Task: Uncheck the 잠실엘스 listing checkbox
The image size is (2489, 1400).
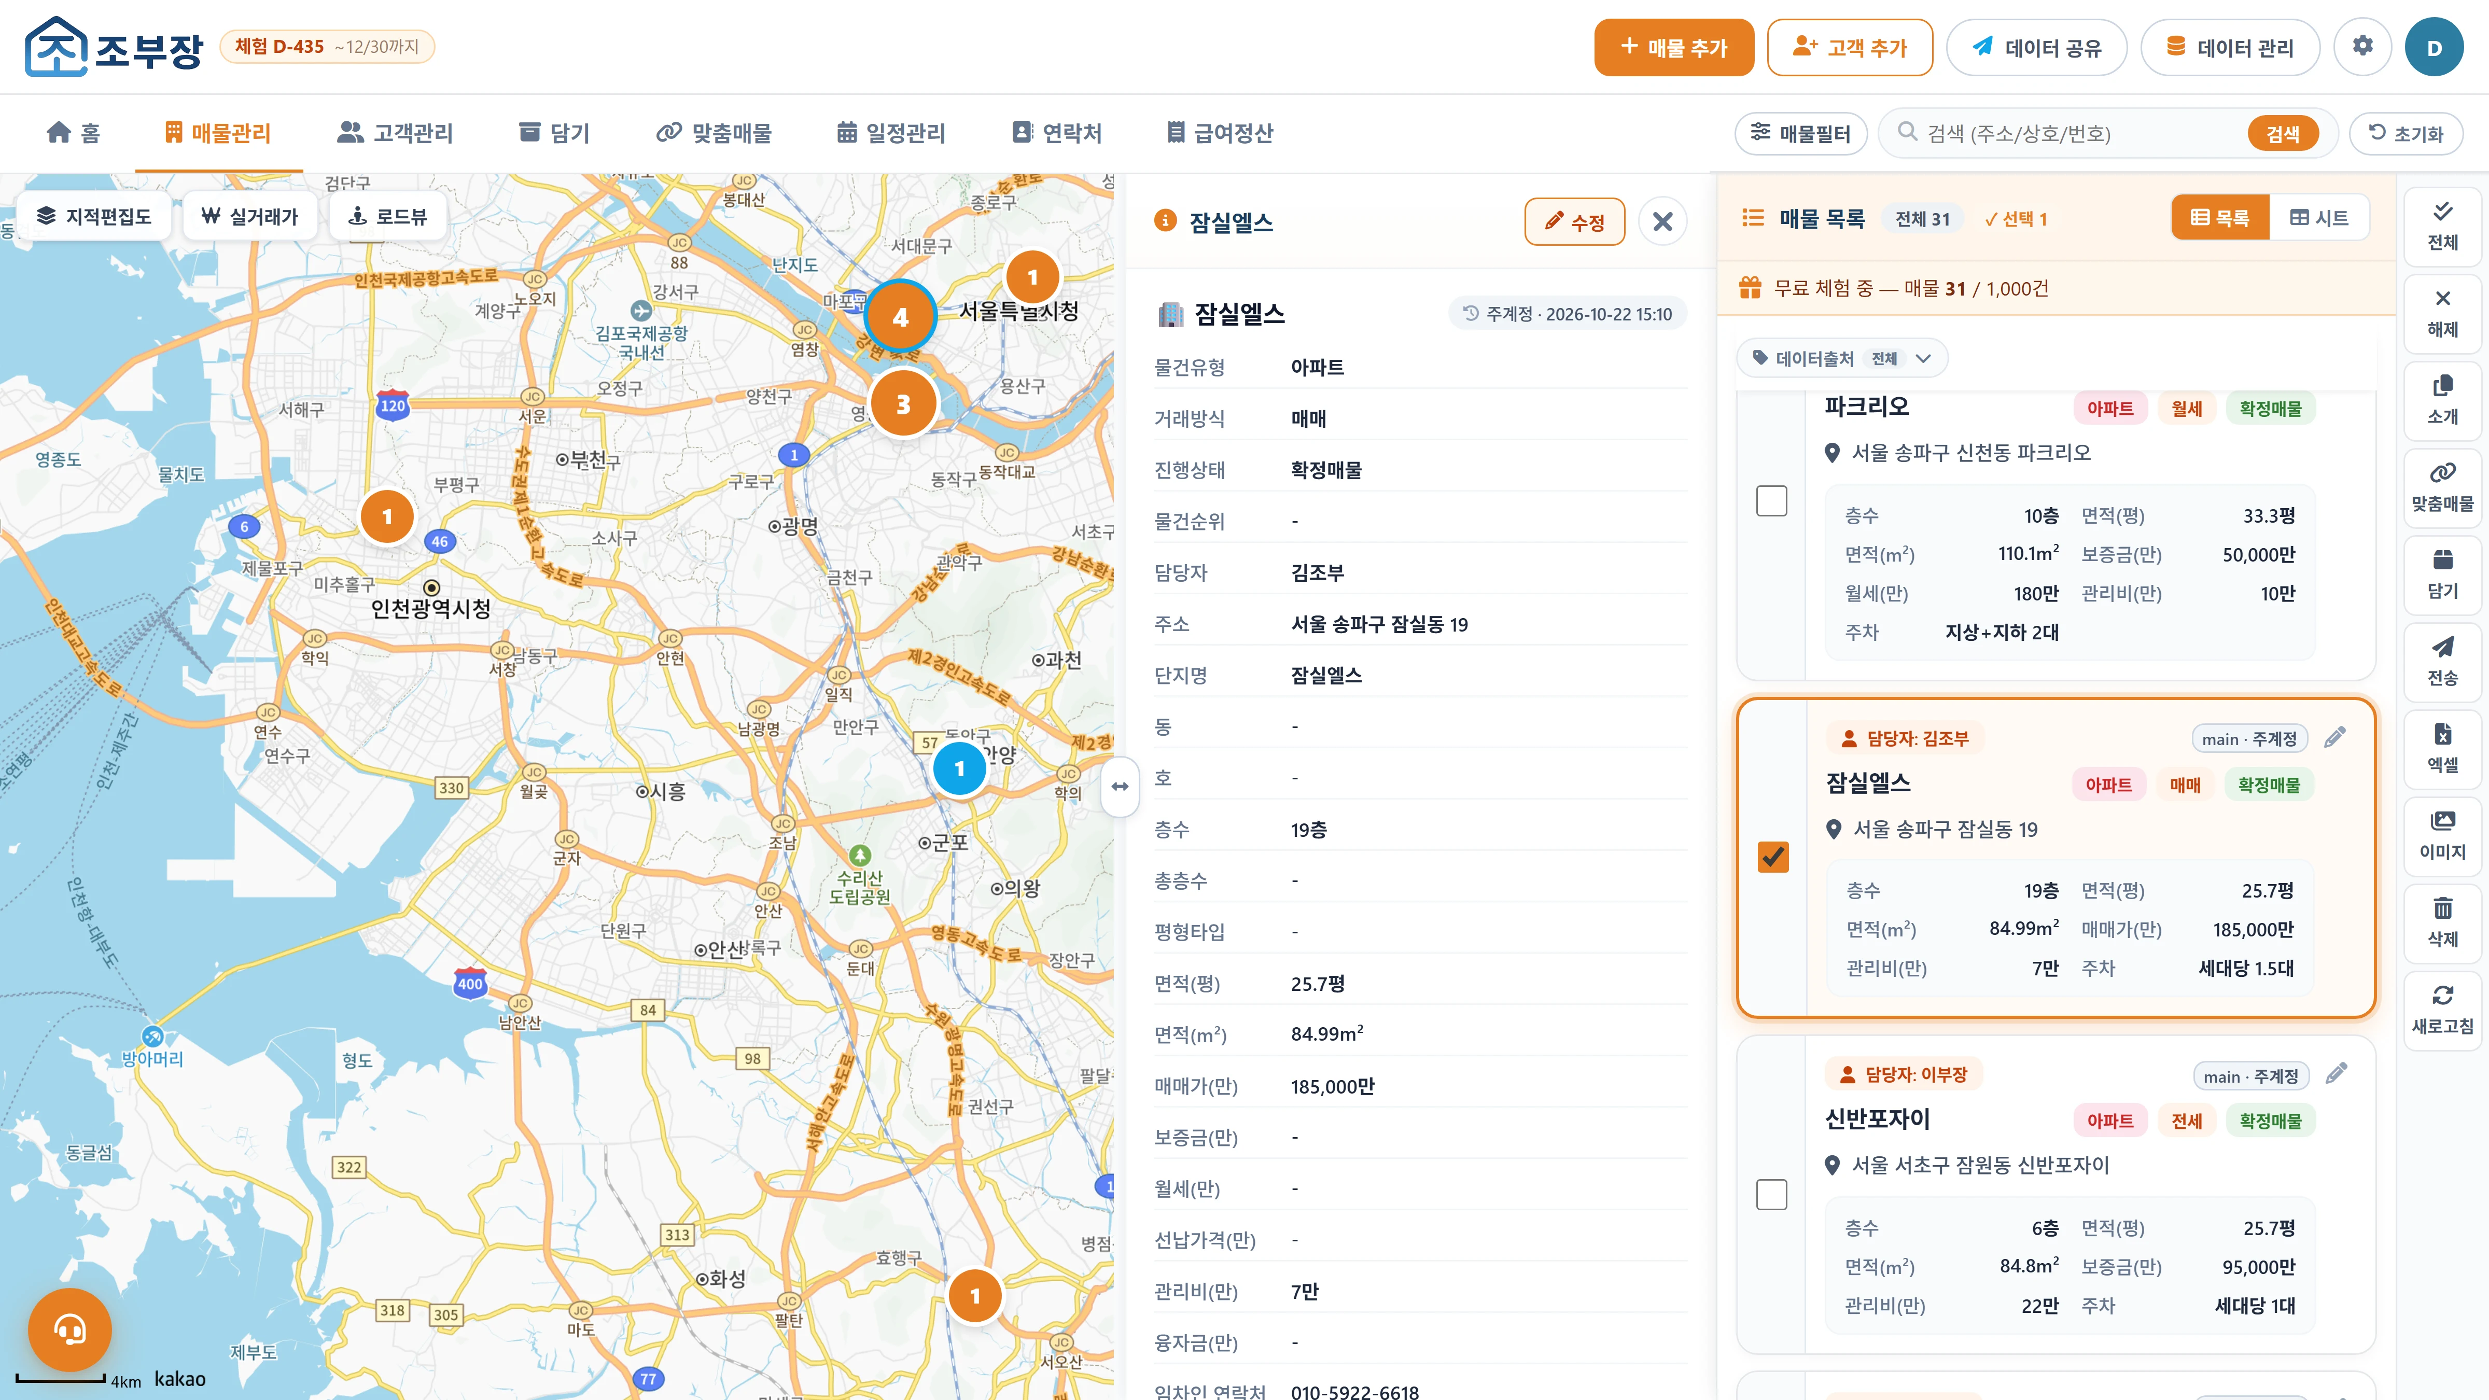Action: [1772, 857]
